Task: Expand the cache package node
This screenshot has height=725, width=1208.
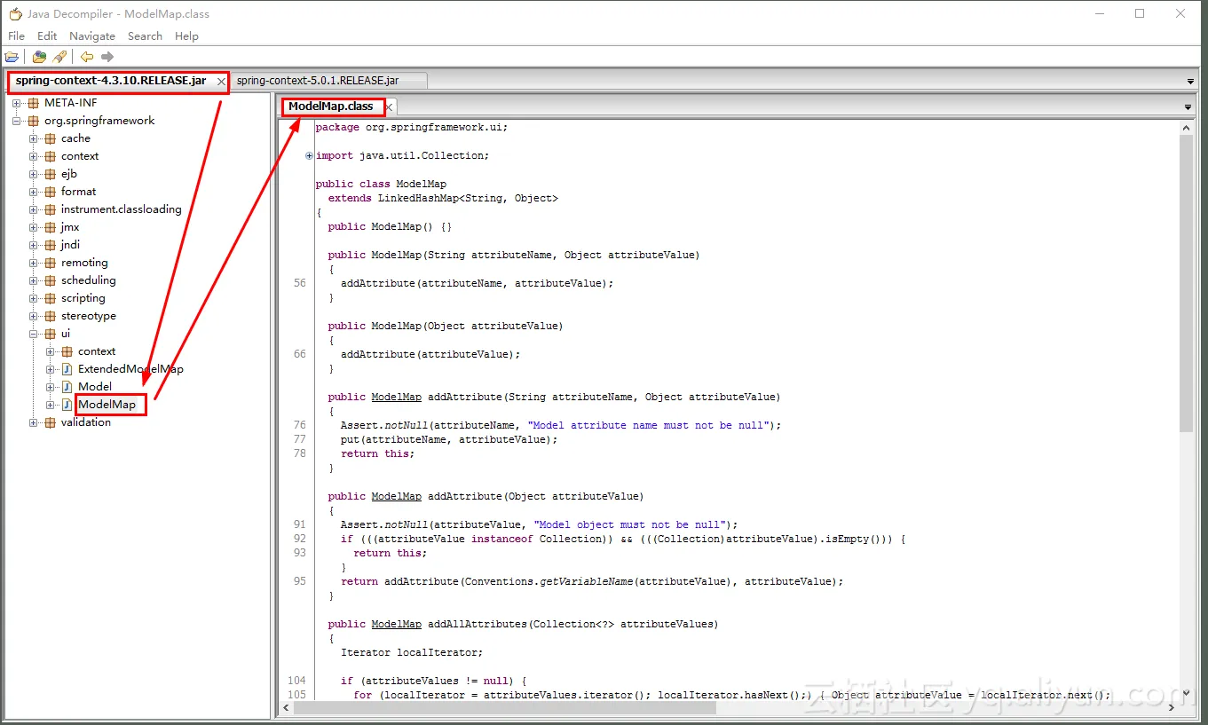Action: (33, 138)
